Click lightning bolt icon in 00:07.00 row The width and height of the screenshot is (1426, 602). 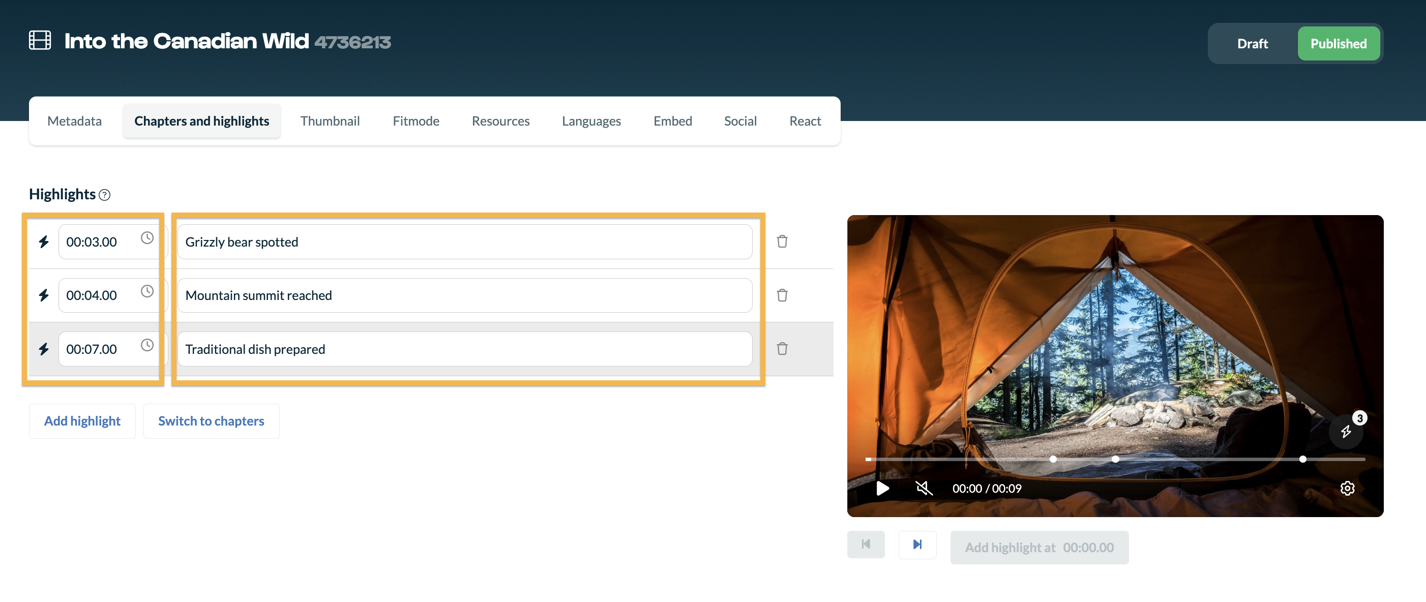(x=44, y=349)
